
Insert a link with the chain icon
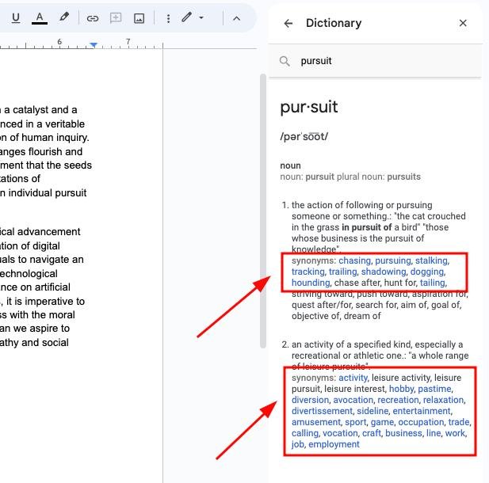pyautogui.click(x=92, y=18)
